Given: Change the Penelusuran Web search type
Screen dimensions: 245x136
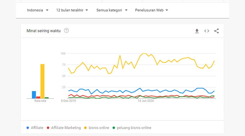Looking at the screenshot, I should point(151,10).
